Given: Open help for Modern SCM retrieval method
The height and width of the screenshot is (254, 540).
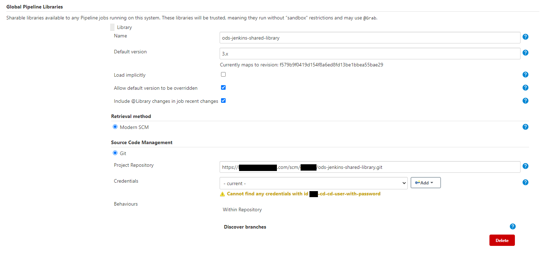Looking at the screenshot, I should point(525,126).
